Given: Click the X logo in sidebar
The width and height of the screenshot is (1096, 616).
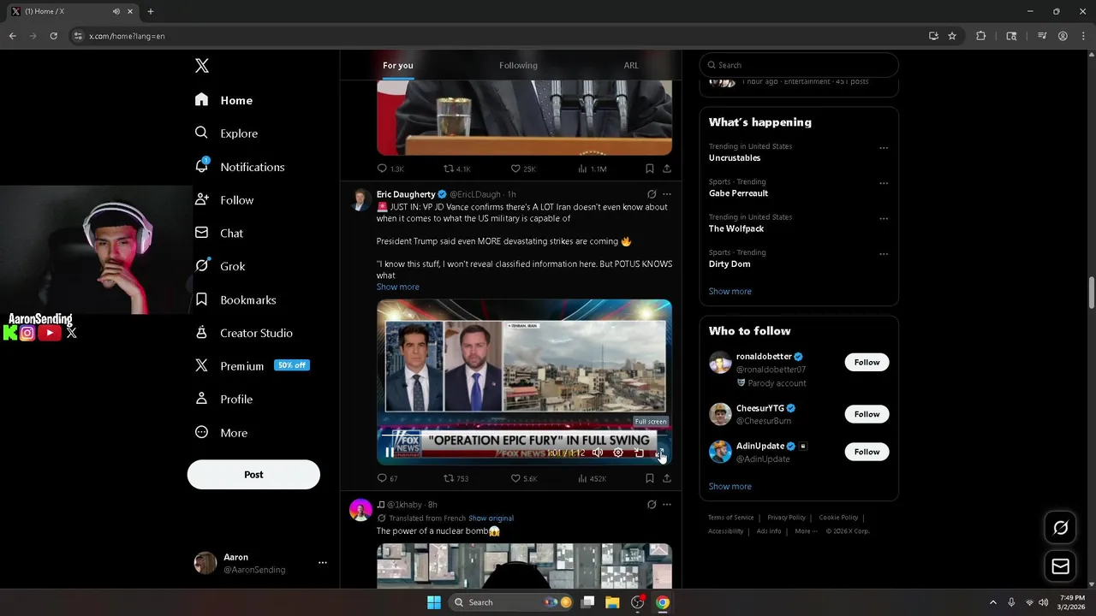Looking at the screenshot, I should pos(202,66).
